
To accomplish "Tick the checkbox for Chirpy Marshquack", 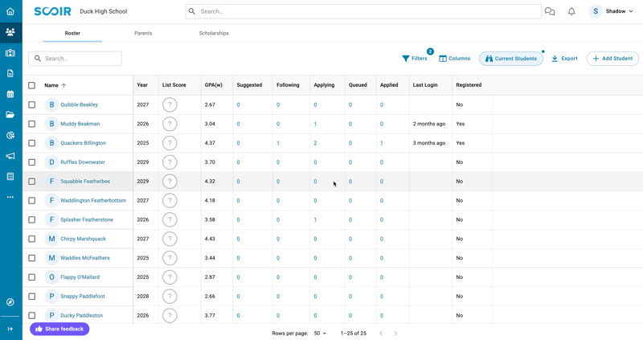I will point(32,239).
